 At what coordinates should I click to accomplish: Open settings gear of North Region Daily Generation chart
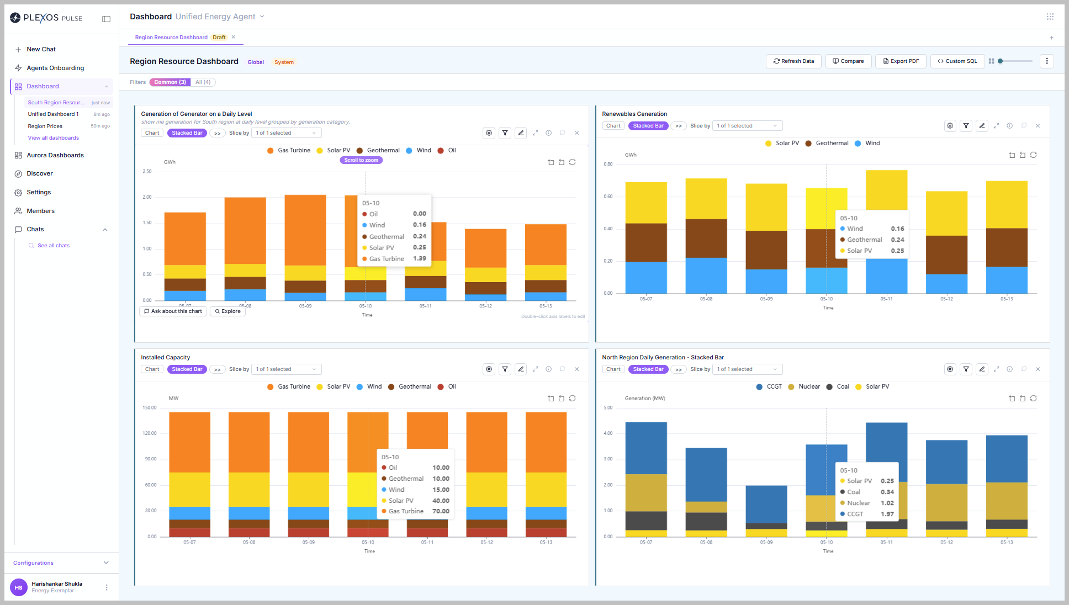pyautogui.click(x=950, y=369)
